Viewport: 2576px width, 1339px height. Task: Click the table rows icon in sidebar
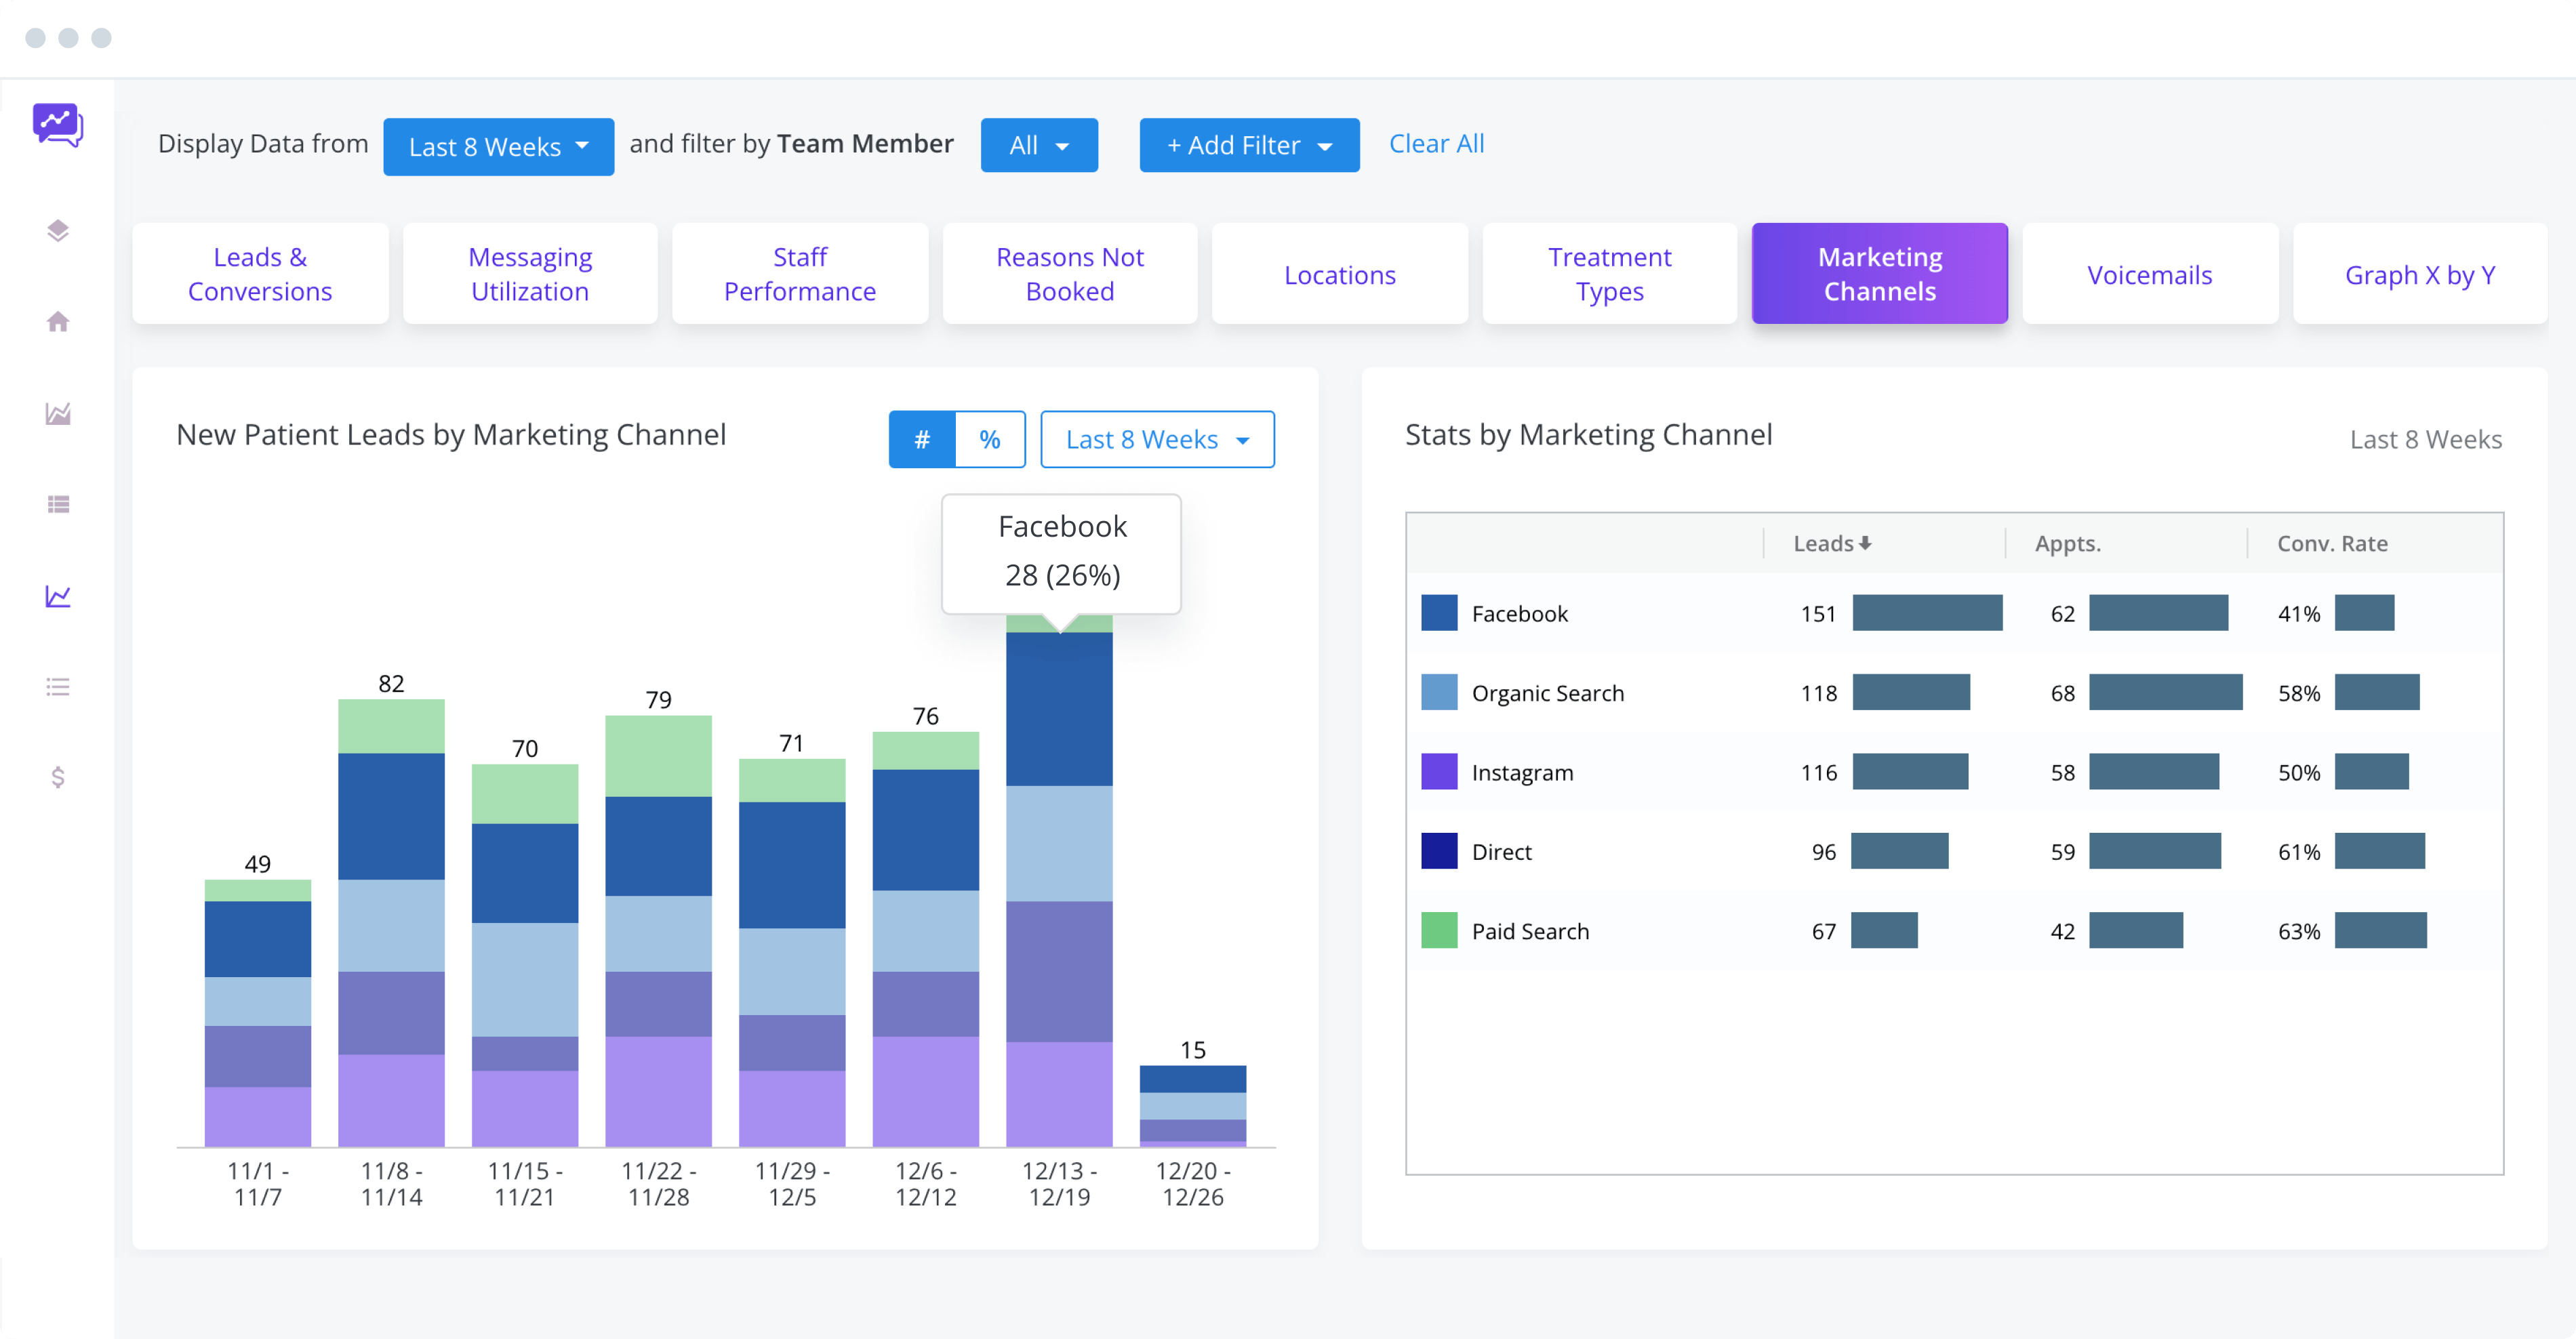tap(58, 505)
